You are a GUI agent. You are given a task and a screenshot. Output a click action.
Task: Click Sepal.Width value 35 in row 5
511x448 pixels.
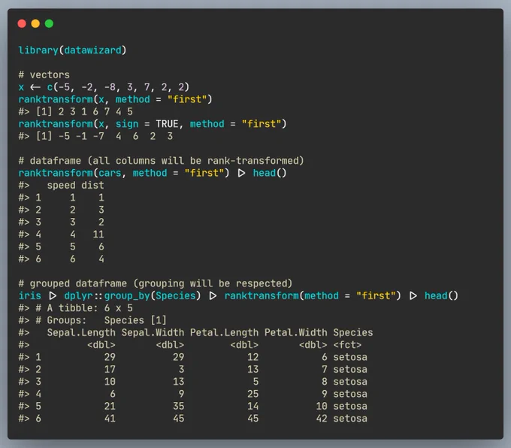tap(178, 406)
